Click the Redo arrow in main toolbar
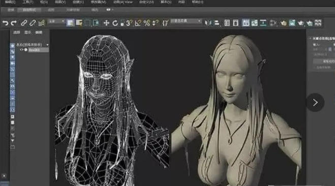Image resolution: width=335 pixels, height=186 pixels. point(14,23)
